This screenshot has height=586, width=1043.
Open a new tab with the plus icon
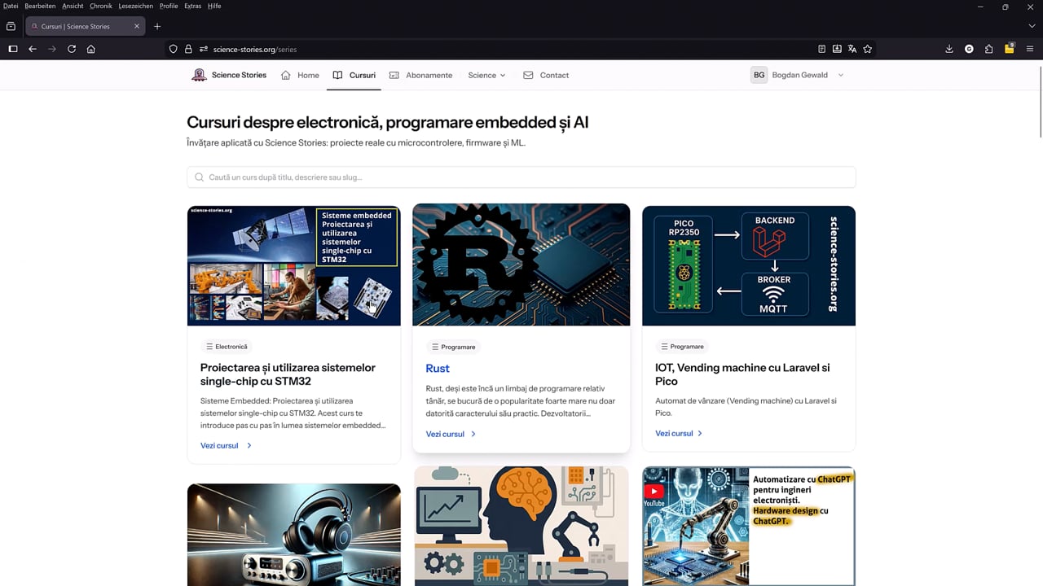point(157,26)
